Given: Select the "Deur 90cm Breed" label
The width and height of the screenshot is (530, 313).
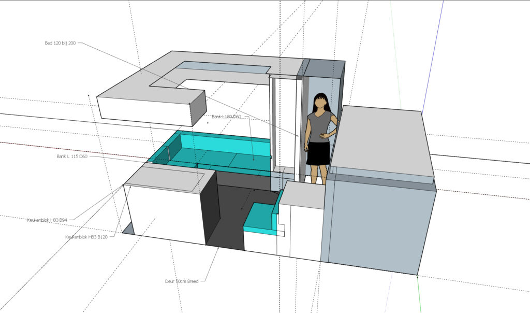Looking at the screenshot, I should 181,281.
